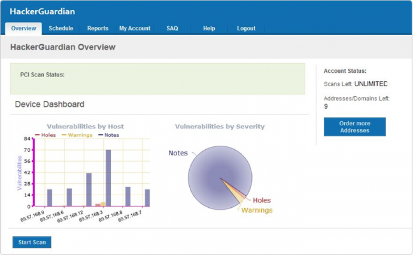Click the 69.57.168.7 axis label
Viewport: 413px width, 255px height.
(130, 216)
